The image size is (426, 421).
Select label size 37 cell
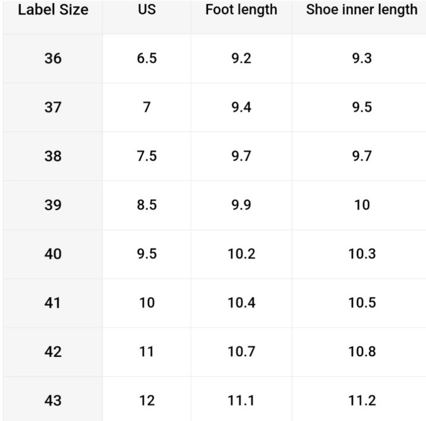[x=53, y=108]
